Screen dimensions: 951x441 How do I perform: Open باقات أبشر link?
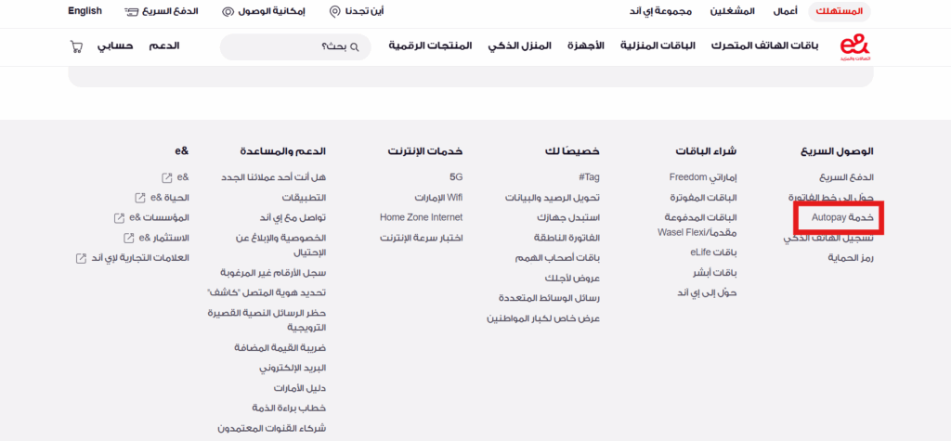715,272
